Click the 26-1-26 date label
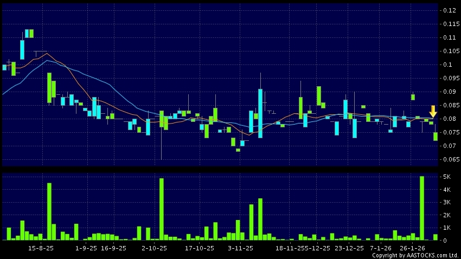 coord(412,248)
